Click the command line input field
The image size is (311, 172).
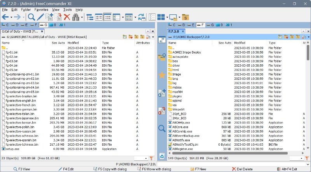tap(231, 164)
